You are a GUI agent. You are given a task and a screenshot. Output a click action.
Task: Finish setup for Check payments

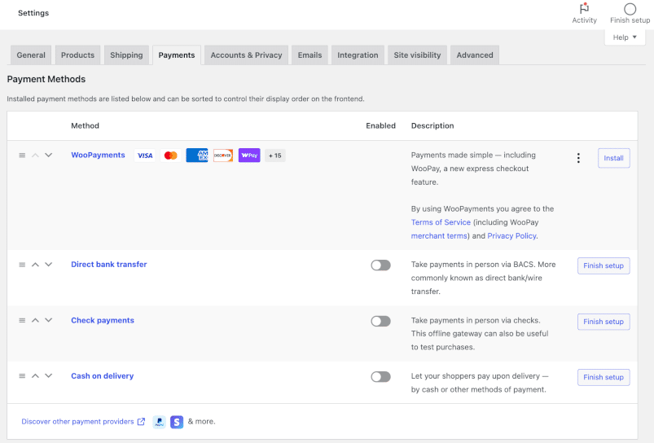pyautogui.click(x=604, y=322)
